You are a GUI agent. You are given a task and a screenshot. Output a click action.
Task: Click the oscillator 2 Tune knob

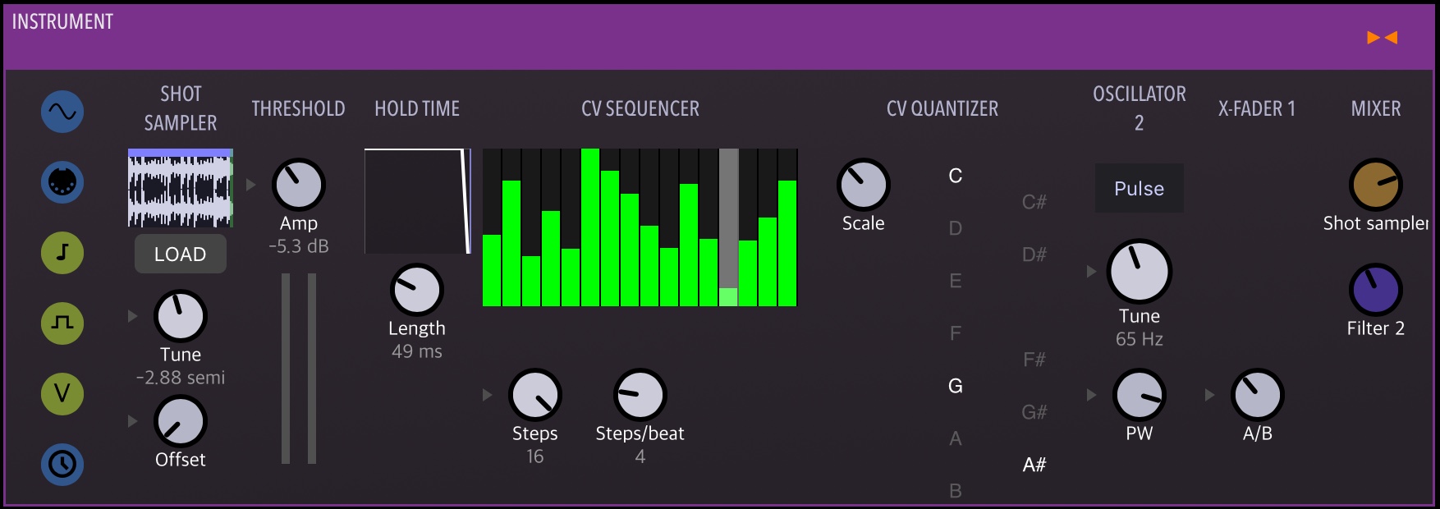pos(1140,271)
